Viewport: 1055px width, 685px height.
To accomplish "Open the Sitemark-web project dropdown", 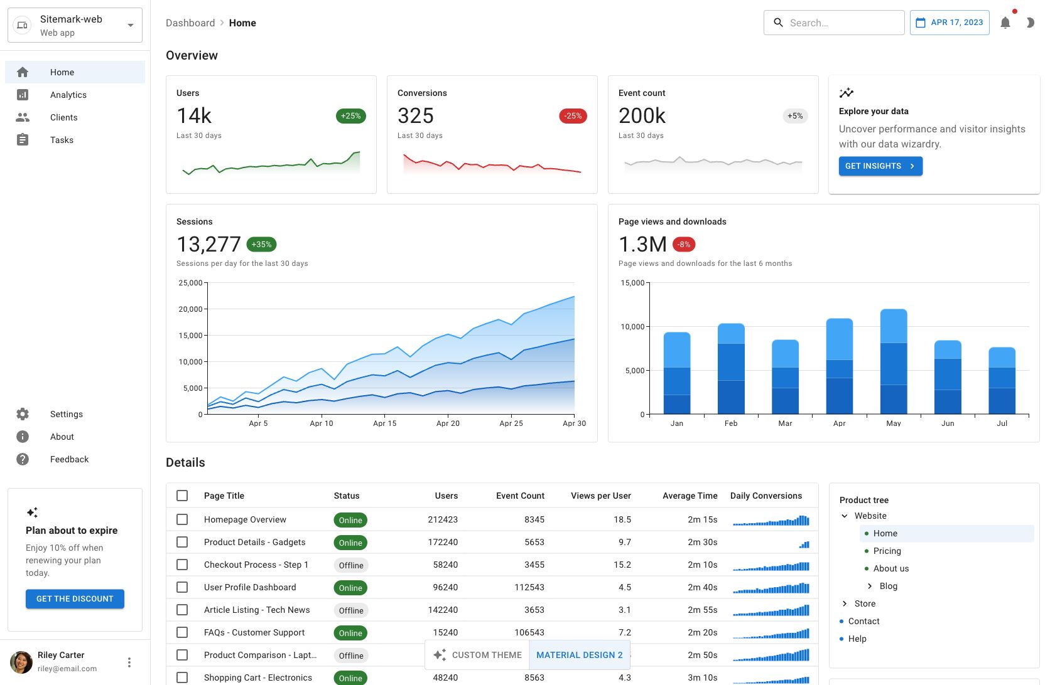I will 75,25.
